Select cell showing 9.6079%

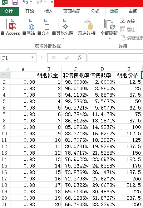click(102, 108)
